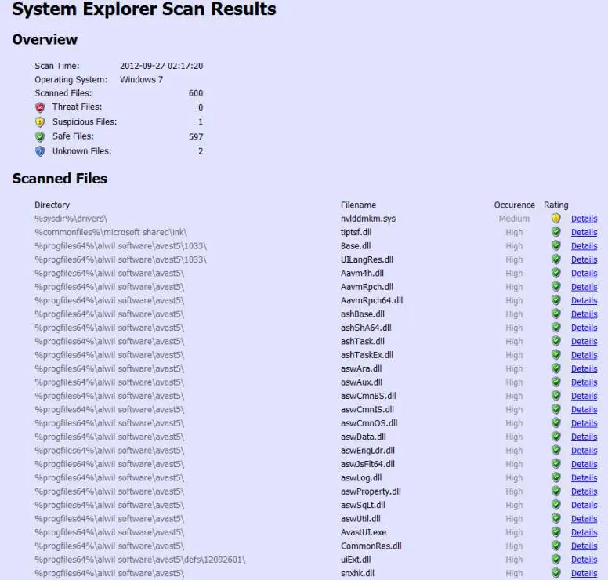Click the snxhk.dll filename
This screenshot has width=608, height=580.
(x=357, y=574)
